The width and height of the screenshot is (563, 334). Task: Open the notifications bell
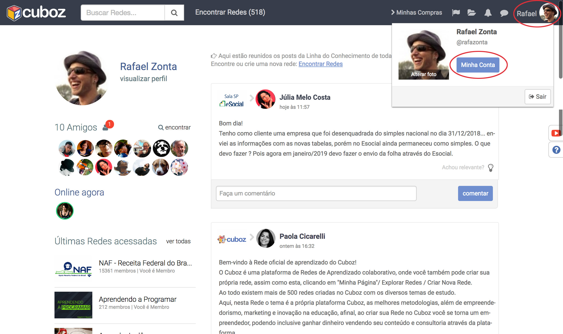[488, 13]
